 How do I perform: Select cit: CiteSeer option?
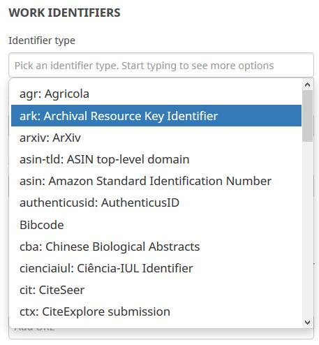pyautogui.click(x=156, y=290)
